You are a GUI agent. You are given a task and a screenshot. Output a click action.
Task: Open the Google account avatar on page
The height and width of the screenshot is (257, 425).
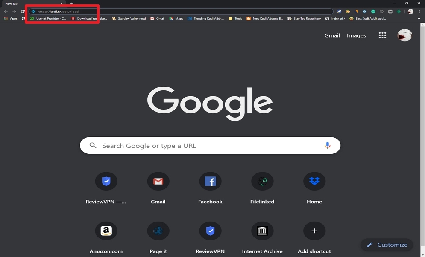pyautogui.click(x=404, y=35)
